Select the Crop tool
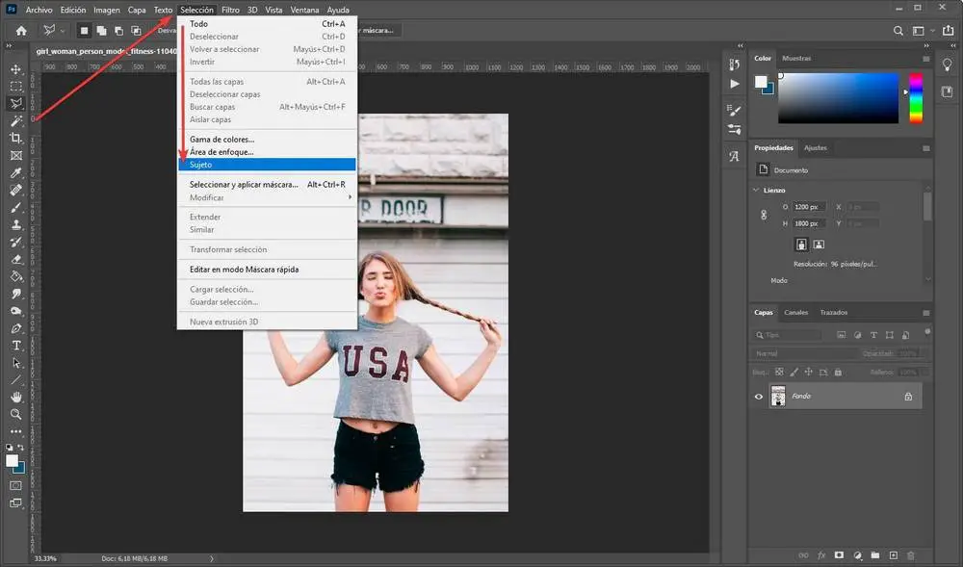This screenshot has width=963, height=567. point(16,138)
